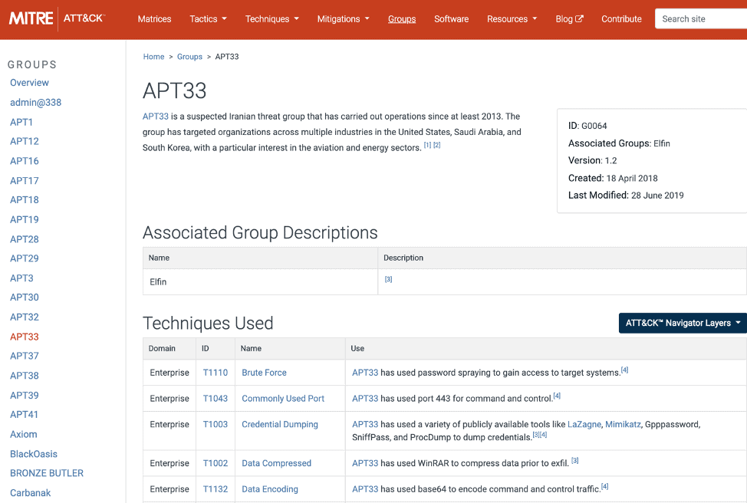Image resolution: width=747 pixels, height=503 pixels.
Task: Select BlackOasis in the sidebar
Action: 34,454
